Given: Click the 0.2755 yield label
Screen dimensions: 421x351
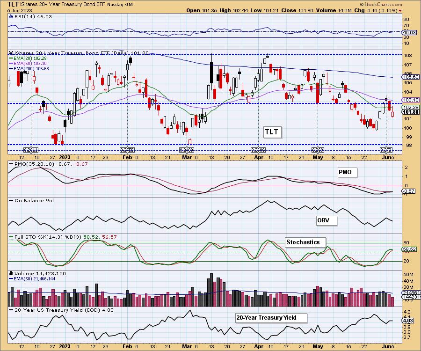Looking at the screenshot, I should point(127,150).
